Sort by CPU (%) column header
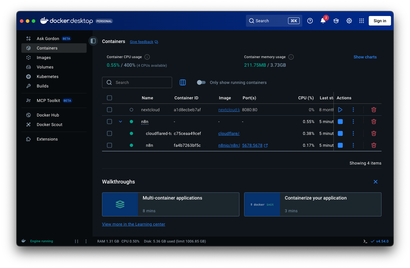The width and height of the screenshot is (410, 268). pos(306,98)
